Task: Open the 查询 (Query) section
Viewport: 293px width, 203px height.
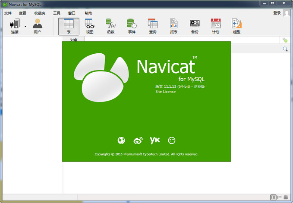Action: pyautogui.click(x=152, y=26)
